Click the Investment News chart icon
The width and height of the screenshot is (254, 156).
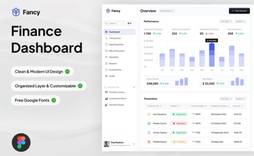106,98
